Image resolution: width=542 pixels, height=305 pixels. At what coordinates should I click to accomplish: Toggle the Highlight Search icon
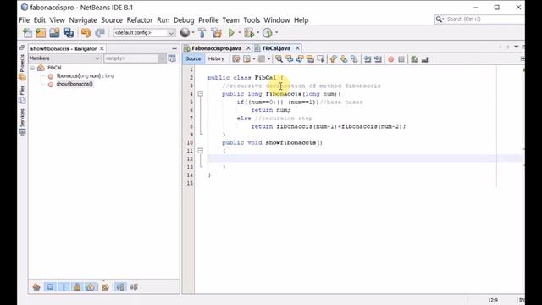[x=310, y=59]
